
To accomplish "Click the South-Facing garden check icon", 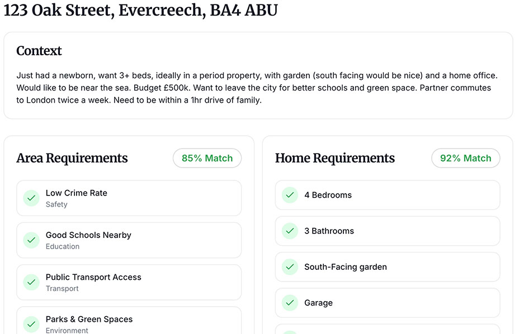I will click(x=290, y=267).
